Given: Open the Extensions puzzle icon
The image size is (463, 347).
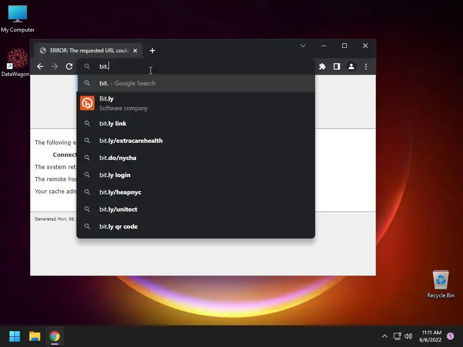Looking at the screenshot, I should (322, 66).
